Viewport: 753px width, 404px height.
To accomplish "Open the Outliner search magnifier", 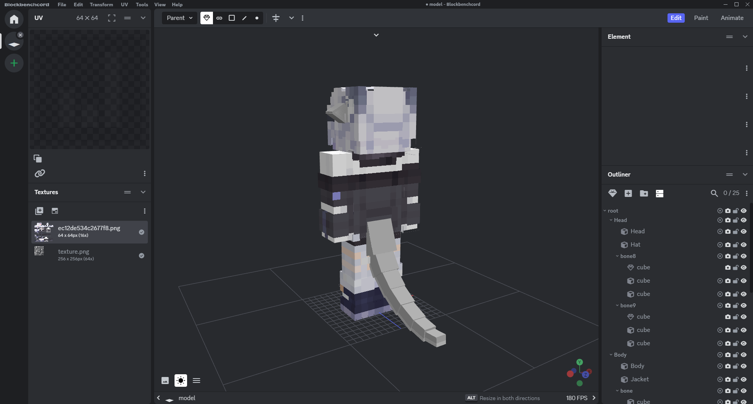I will 714,193.
